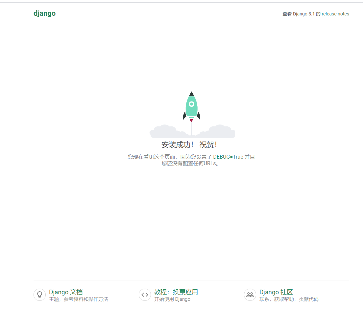
Task: Click the text 联系,获取帮助,贡献代码
Action: (x=289, y=299)
